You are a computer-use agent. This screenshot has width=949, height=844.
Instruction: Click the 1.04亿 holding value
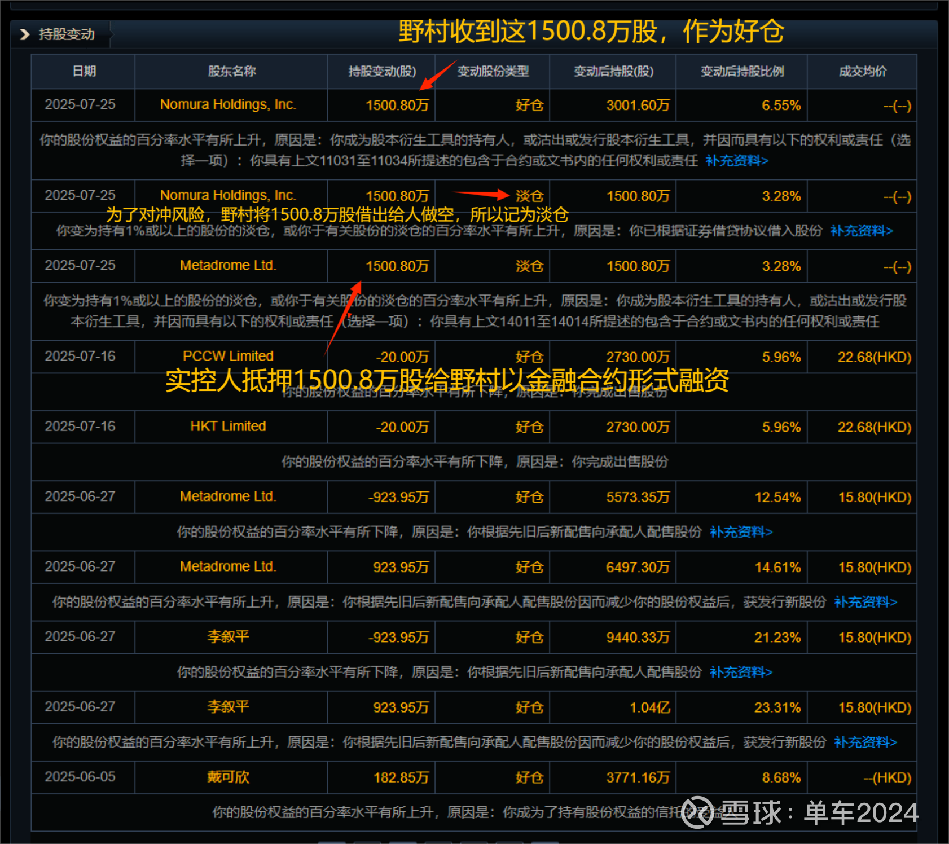click(650, 707)
